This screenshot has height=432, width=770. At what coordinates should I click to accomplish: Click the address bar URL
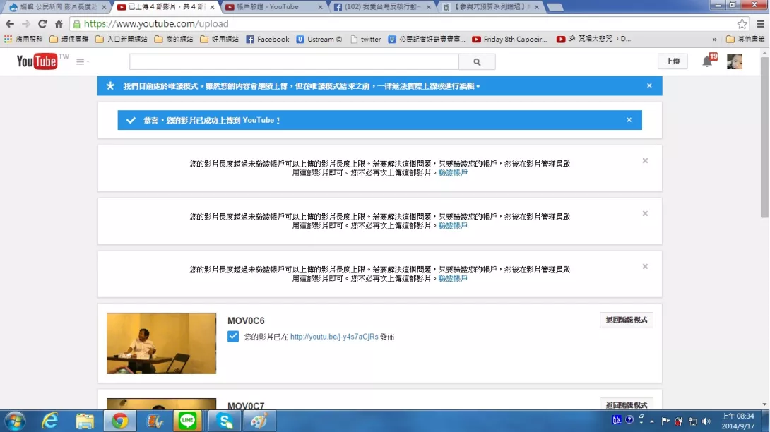156,23
